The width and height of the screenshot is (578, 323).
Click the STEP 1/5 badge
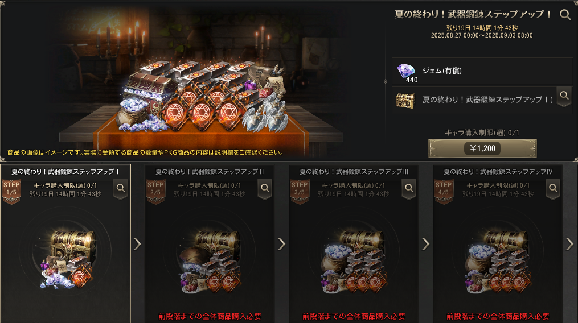coord(11,191)
